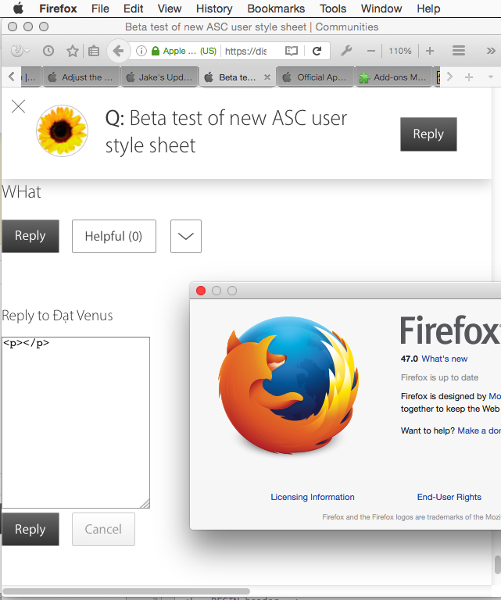This screenshot has width=501, height=600.
Task: Switch to the 'Official Ap...' tab
Action: (316, 77)
